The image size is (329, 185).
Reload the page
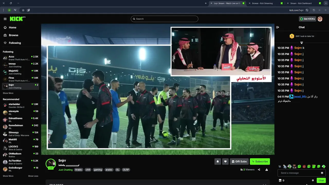[314, 10]
